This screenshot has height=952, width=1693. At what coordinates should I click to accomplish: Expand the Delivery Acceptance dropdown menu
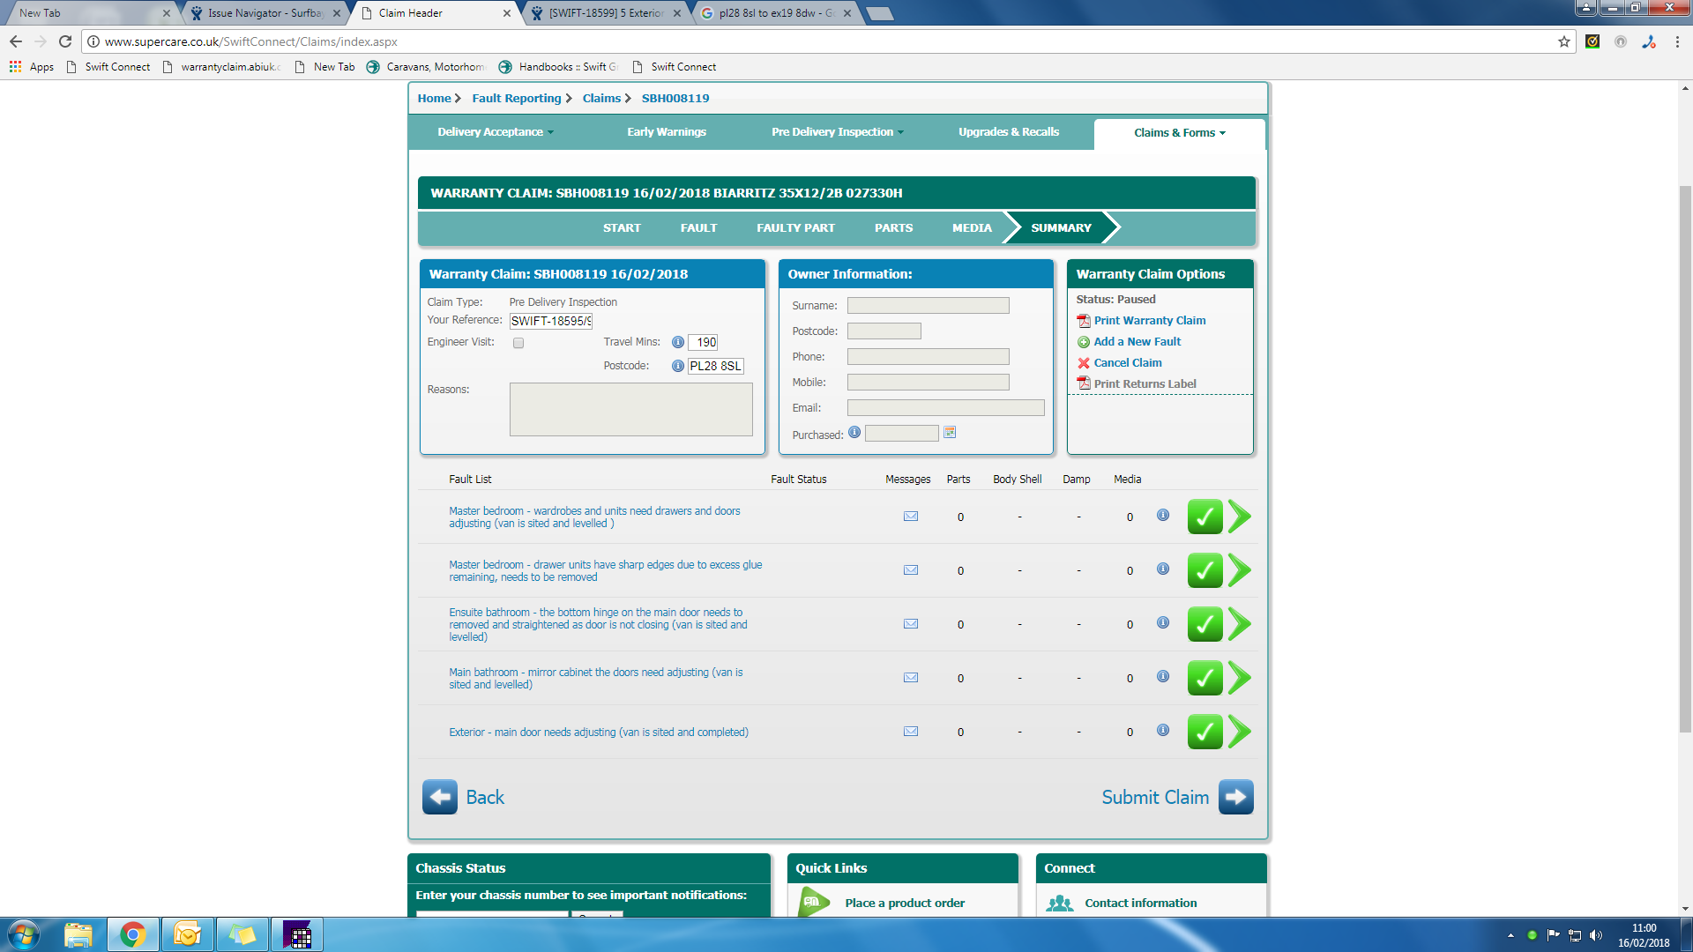point(496,132)
